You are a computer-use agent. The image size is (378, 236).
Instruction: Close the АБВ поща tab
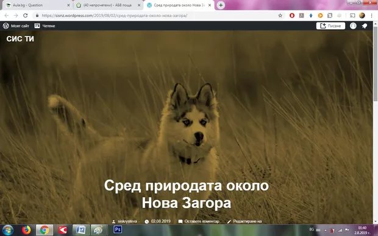[x=139, y=5]
